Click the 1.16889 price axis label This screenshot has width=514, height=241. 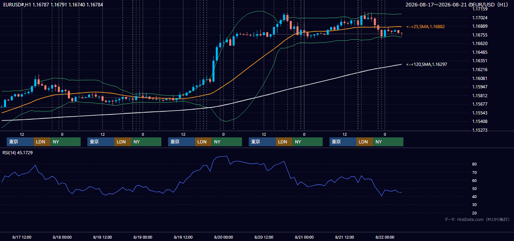(480, 26)
